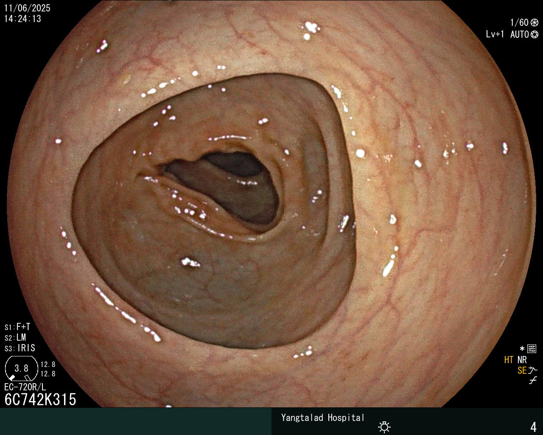543x435 pixels.
Task: Click the sliders settings icon
Action: (x=532, y=349)
